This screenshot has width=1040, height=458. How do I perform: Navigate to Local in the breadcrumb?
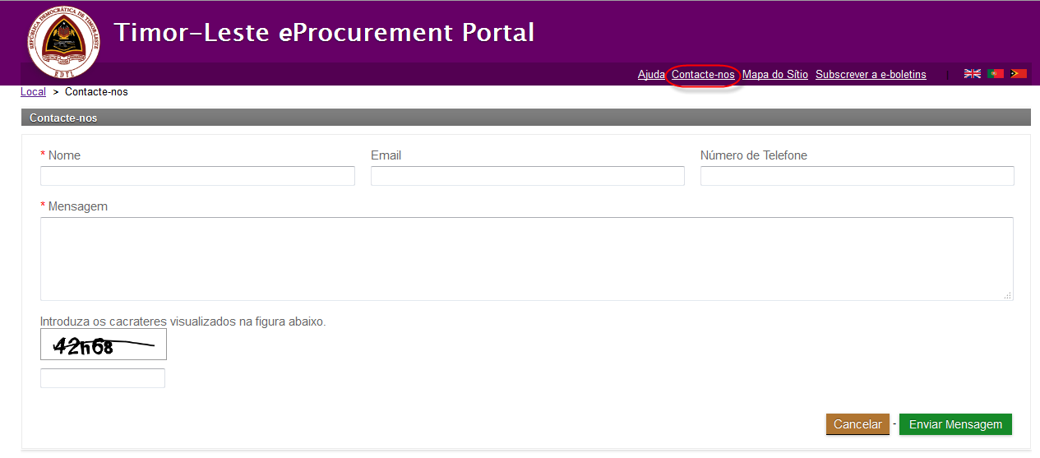(x=33, y=92)
